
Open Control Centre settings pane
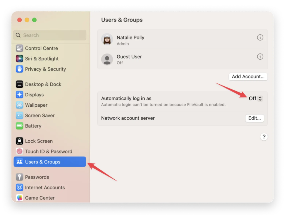[x=50, y=48]
